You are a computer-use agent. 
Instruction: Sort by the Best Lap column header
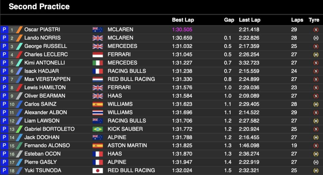pyautogui.click(x=183, y=20)
